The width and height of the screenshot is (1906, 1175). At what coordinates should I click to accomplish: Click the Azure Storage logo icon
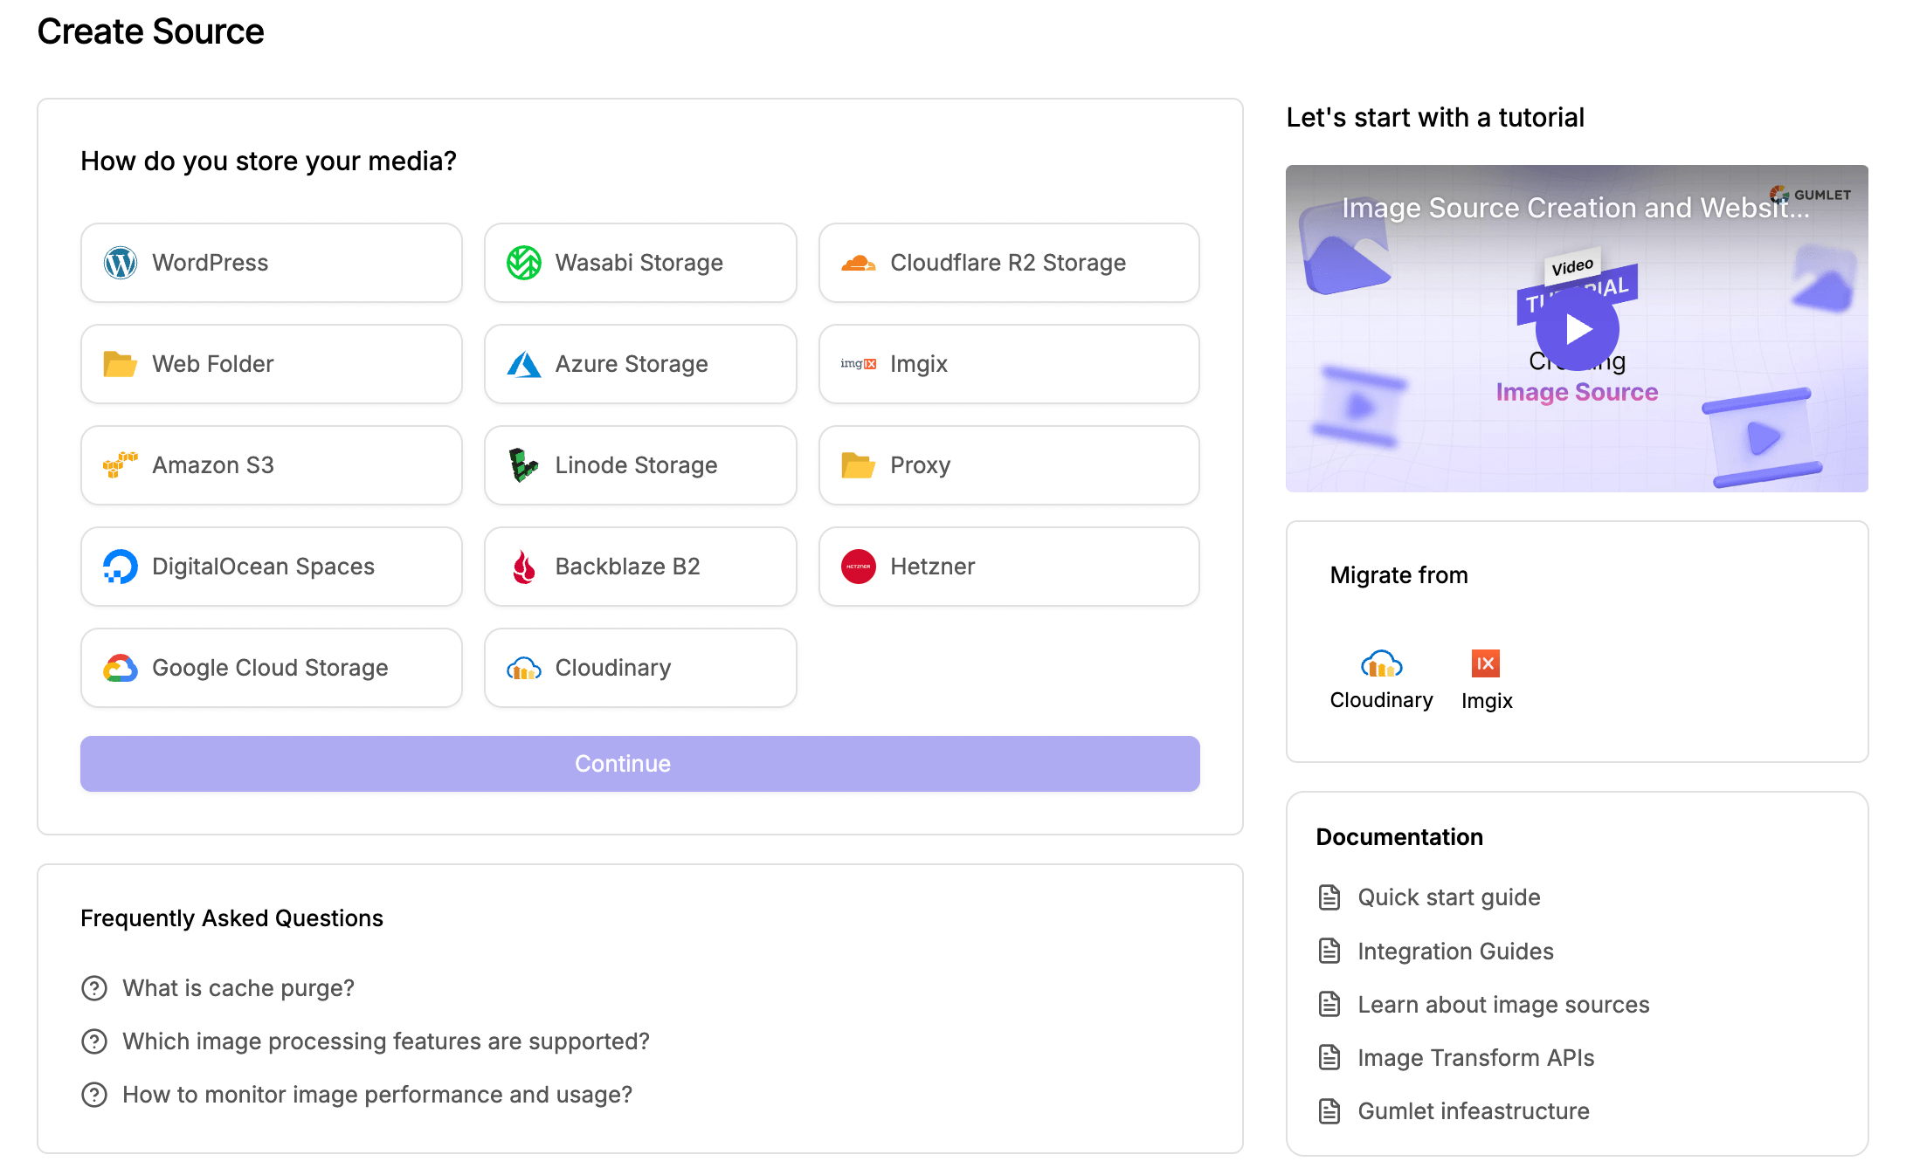pyautogui.click(x=524, y=364)
